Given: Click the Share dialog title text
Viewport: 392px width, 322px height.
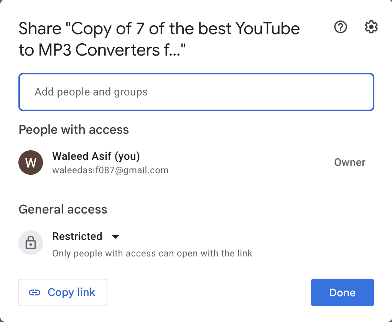Looking at the screenshot, I should tap(159, 29).
